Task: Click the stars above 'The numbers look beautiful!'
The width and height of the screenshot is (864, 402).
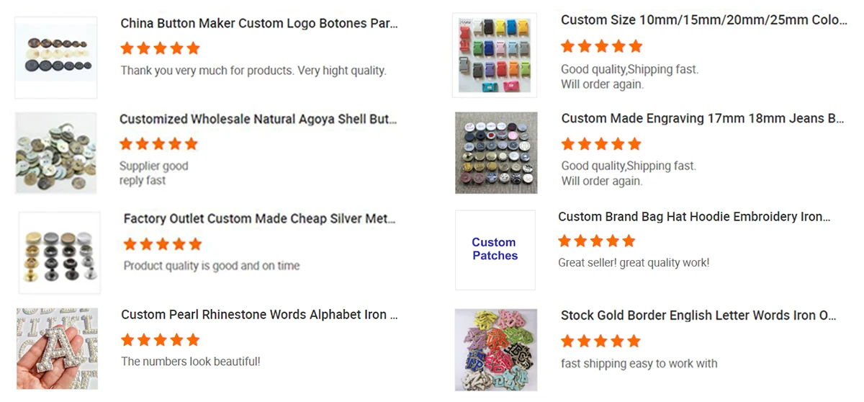Action: pyautogui.click(x=160, y=339)
